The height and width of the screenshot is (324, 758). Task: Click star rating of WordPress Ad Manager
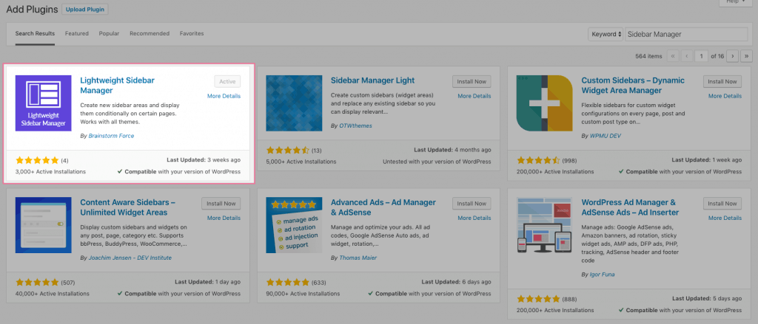pyautogui.click(x=538, y=298)
